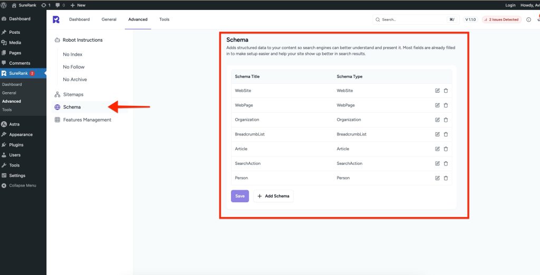Edit the Person schema

point(437,178)
